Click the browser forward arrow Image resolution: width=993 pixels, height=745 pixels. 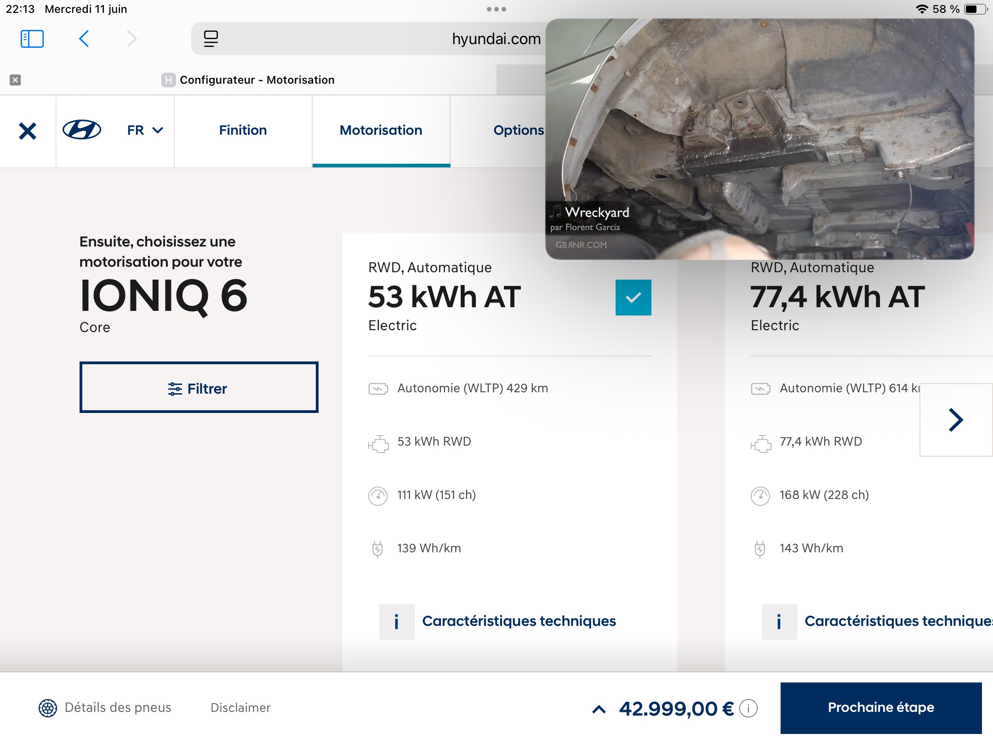coord(132,39)
